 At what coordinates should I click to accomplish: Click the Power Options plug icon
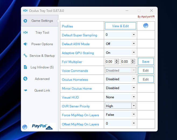pyautogui.click(x=25, y=44)
